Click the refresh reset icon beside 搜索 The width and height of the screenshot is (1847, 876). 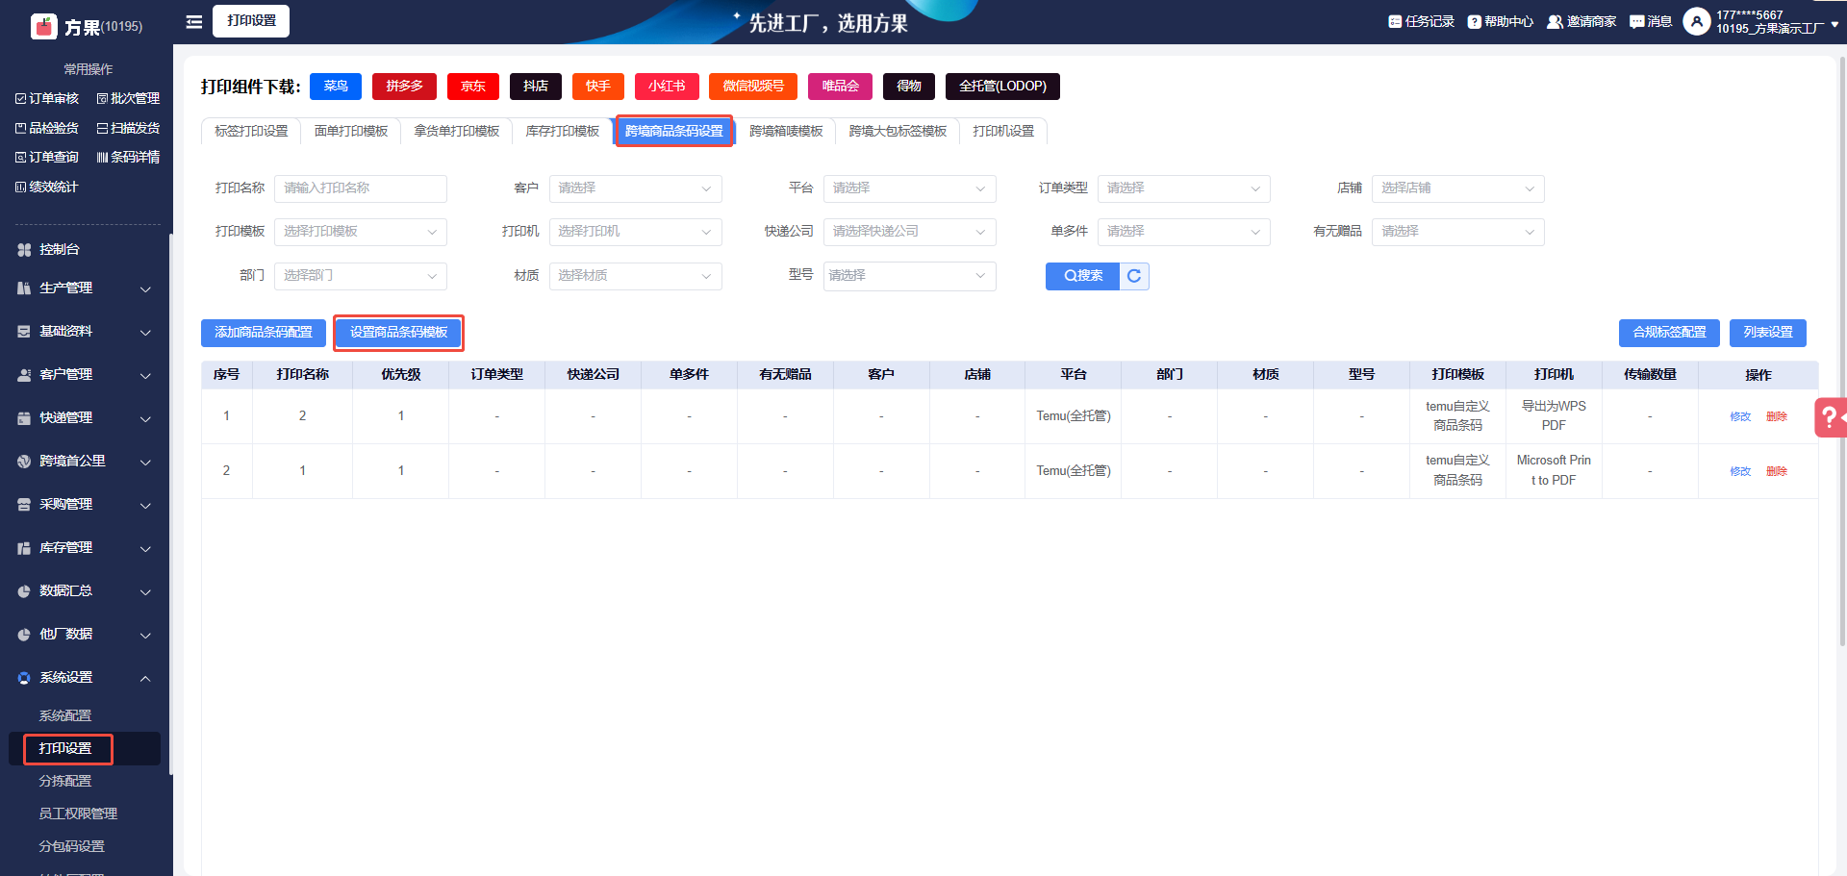pyautogui.click(x=1134, y=276)
